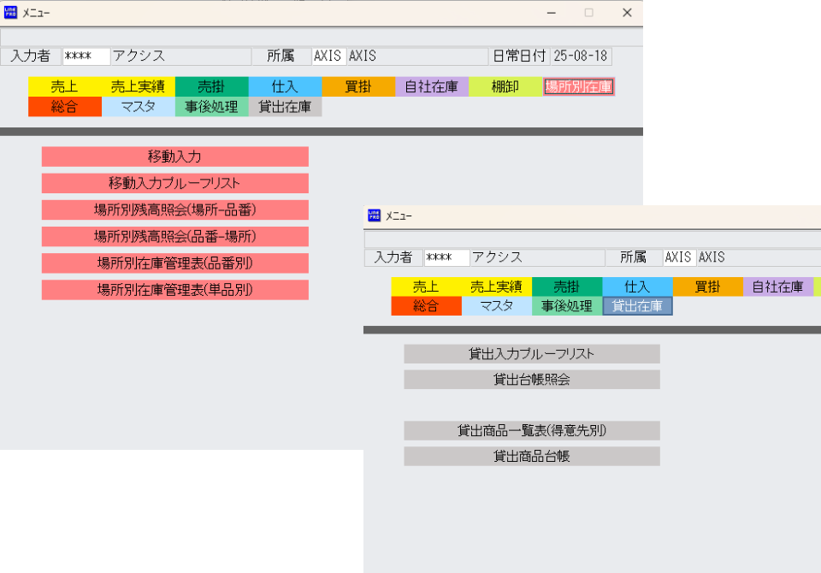The height and width of the screenshot is (573, 821).
Task: Choose 事後処理 tab in the front window
Action: 566,306
